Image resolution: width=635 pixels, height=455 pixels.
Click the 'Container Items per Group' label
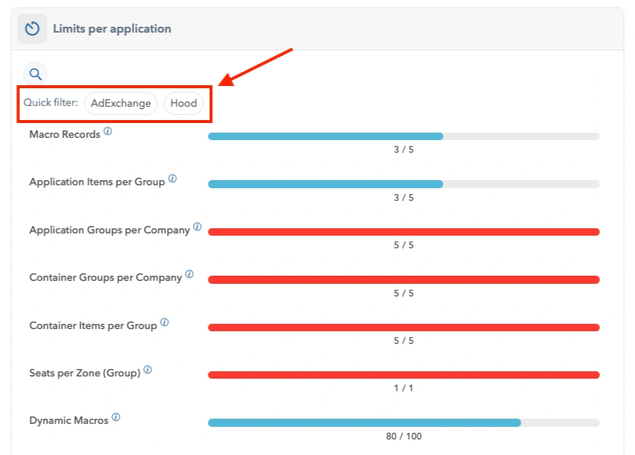[93, 325]
